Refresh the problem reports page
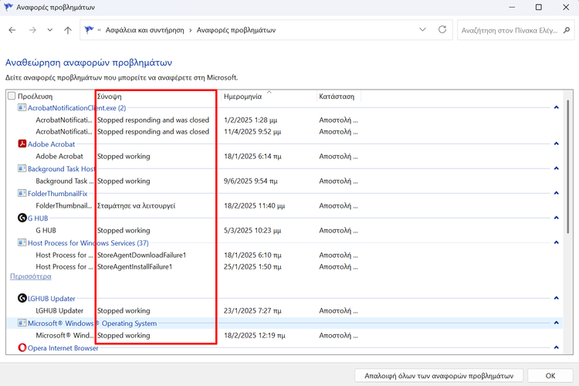 click(x=442, y=29)
